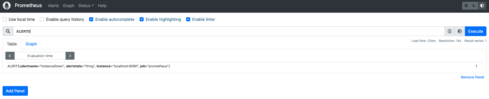Open the metrics explorer globe icon
This screenshot has height=99, width=489.
(x=460, y=31)
